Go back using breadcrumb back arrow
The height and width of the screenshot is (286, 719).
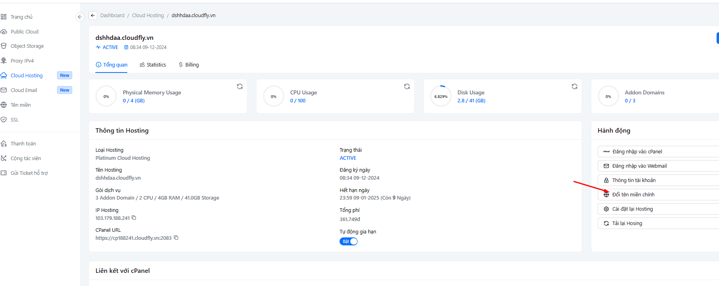click(93, 16)
